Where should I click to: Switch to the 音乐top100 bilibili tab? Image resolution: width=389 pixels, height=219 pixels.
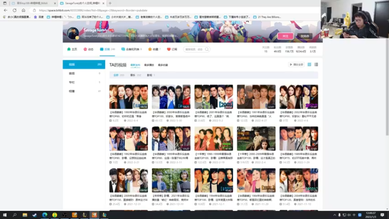click(33, 3)
